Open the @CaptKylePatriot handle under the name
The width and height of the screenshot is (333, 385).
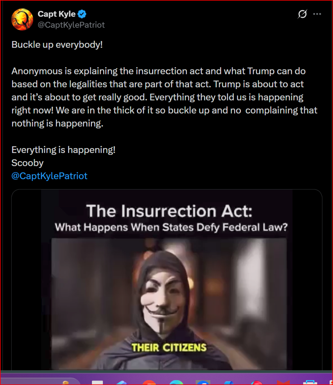[71, 25]
